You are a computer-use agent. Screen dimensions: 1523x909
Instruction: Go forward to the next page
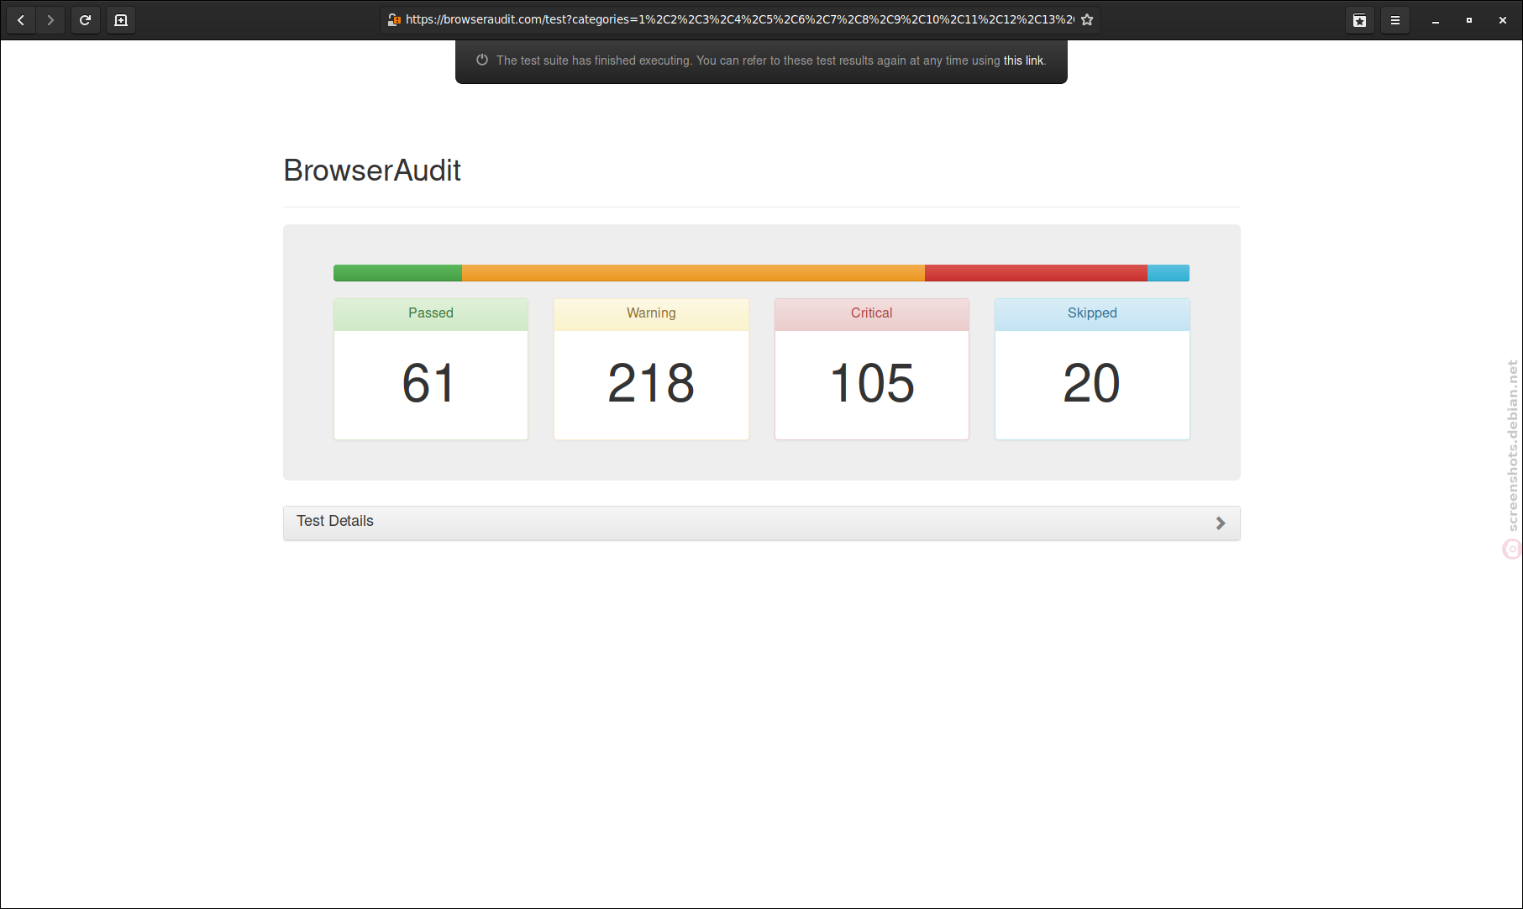pyautogui.click(x=50, y=20)
